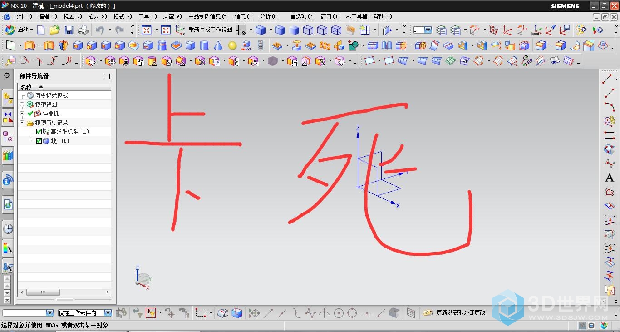Click the Move Face icon in synchronous toolbar

click(x=91, y=61)
